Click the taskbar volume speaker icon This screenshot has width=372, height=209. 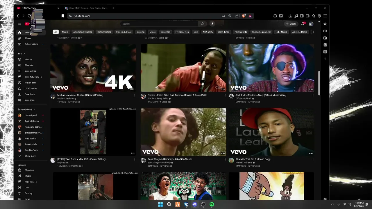[x=349, y=204]
